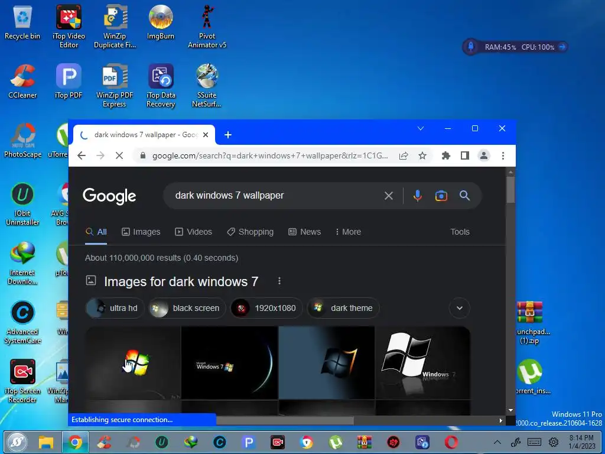Start Google voice search
This screenshot has width=605, height=454.
(417, 196)
